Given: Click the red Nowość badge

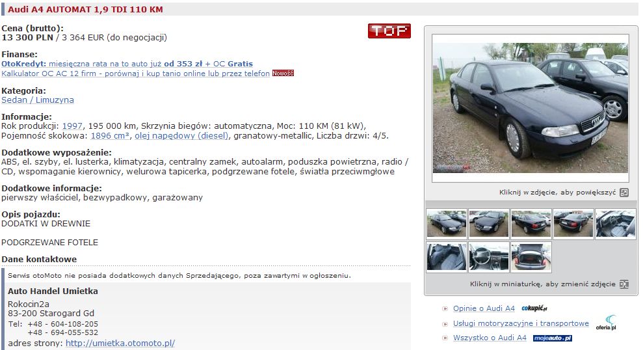Looking at the screenshot, I should tap(283, 74).
